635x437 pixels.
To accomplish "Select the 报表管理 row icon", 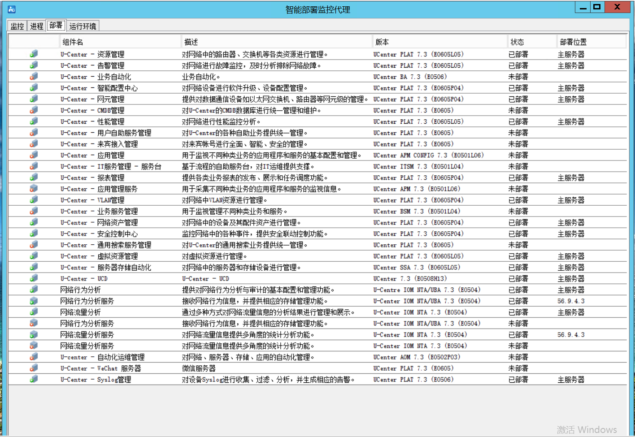I will [34, 177].
